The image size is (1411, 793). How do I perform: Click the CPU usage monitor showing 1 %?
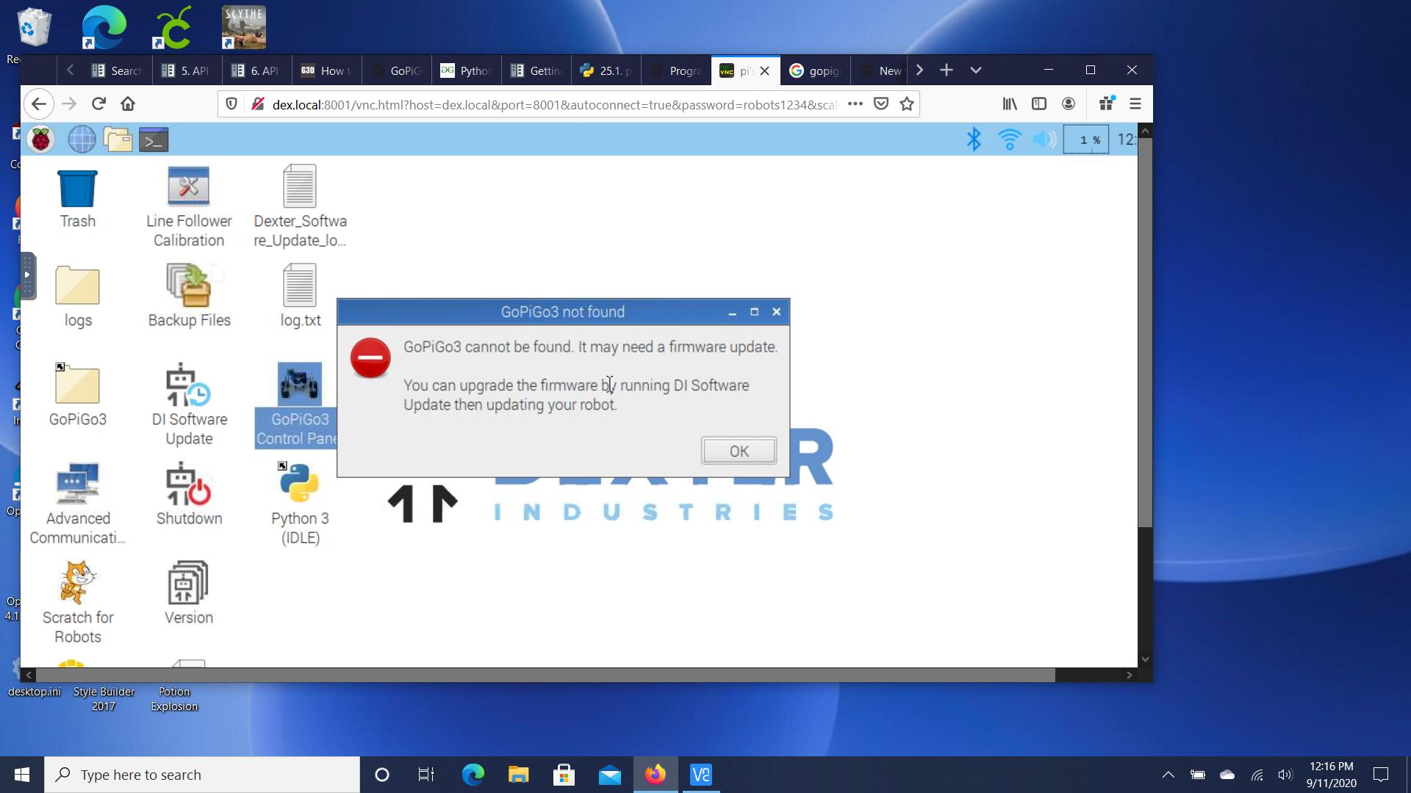pos(1086,140)
